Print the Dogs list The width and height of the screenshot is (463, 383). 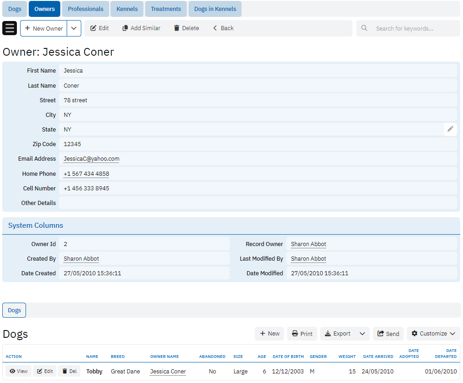(302, 334)
